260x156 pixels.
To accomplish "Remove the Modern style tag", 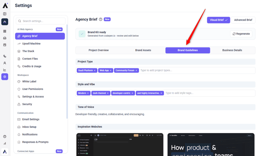I will pos(88,93).
